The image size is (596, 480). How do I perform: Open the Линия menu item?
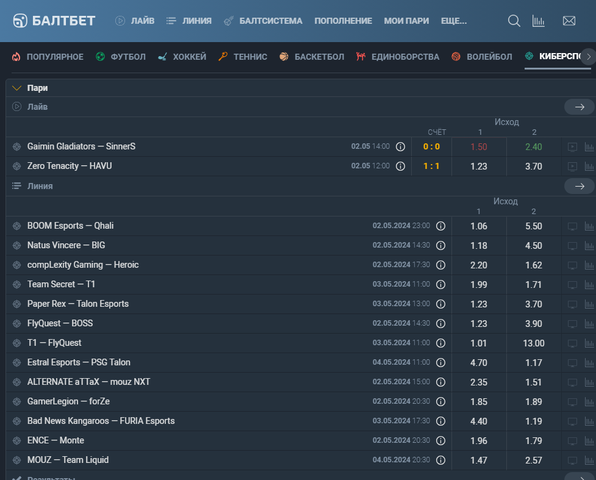point(189,21)
